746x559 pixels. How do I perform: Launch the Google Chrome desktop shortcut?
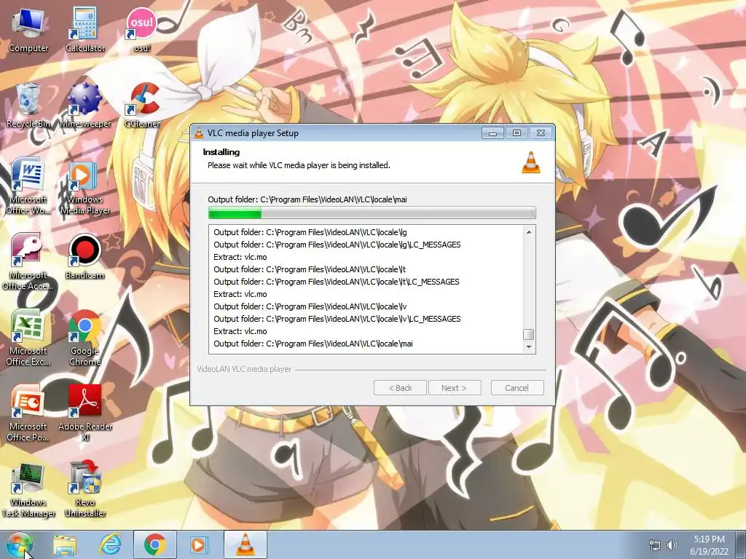85,338
